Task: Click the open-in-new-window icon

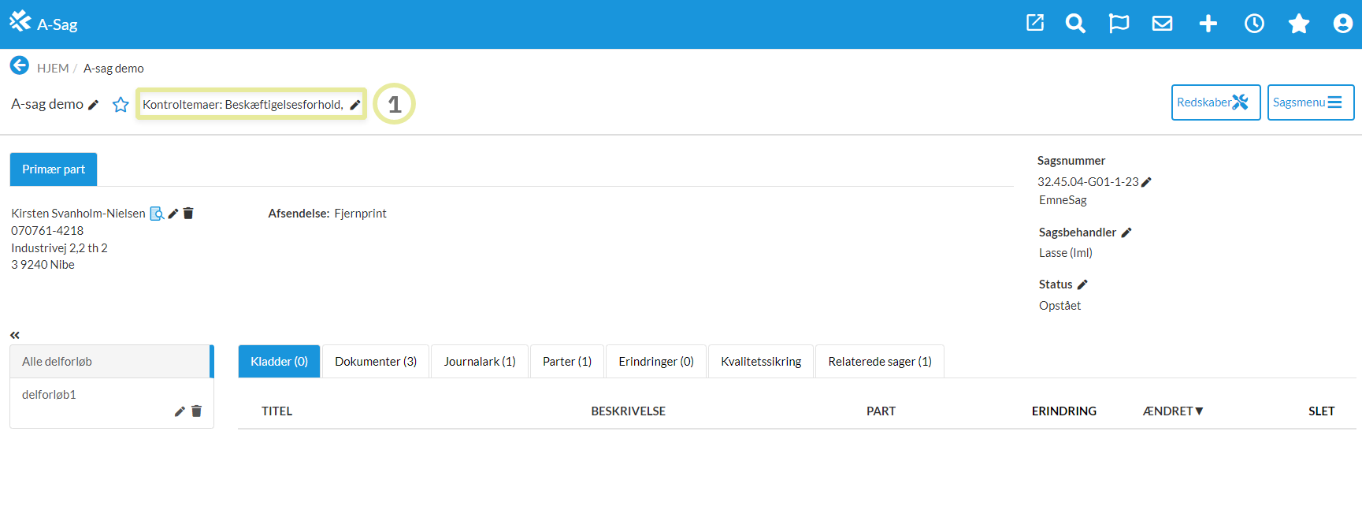Action: tap(1035, 23)
